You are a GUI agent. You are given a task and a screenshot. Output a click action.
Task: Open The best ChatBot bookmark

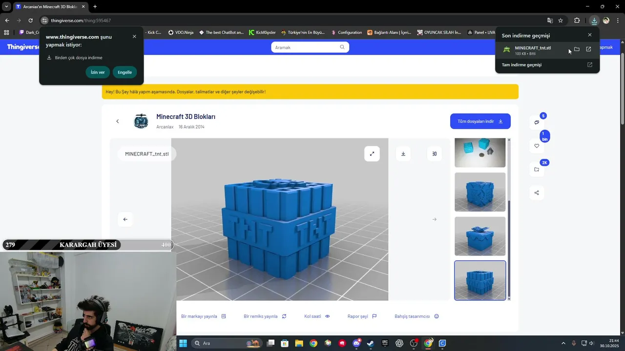[x=221, y=33]
